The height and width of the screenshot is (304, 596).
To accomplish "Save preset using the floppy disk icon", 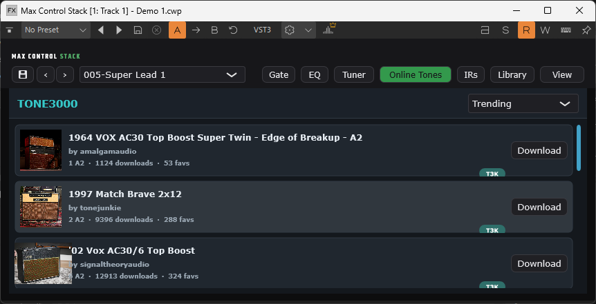I will (138, 30).
